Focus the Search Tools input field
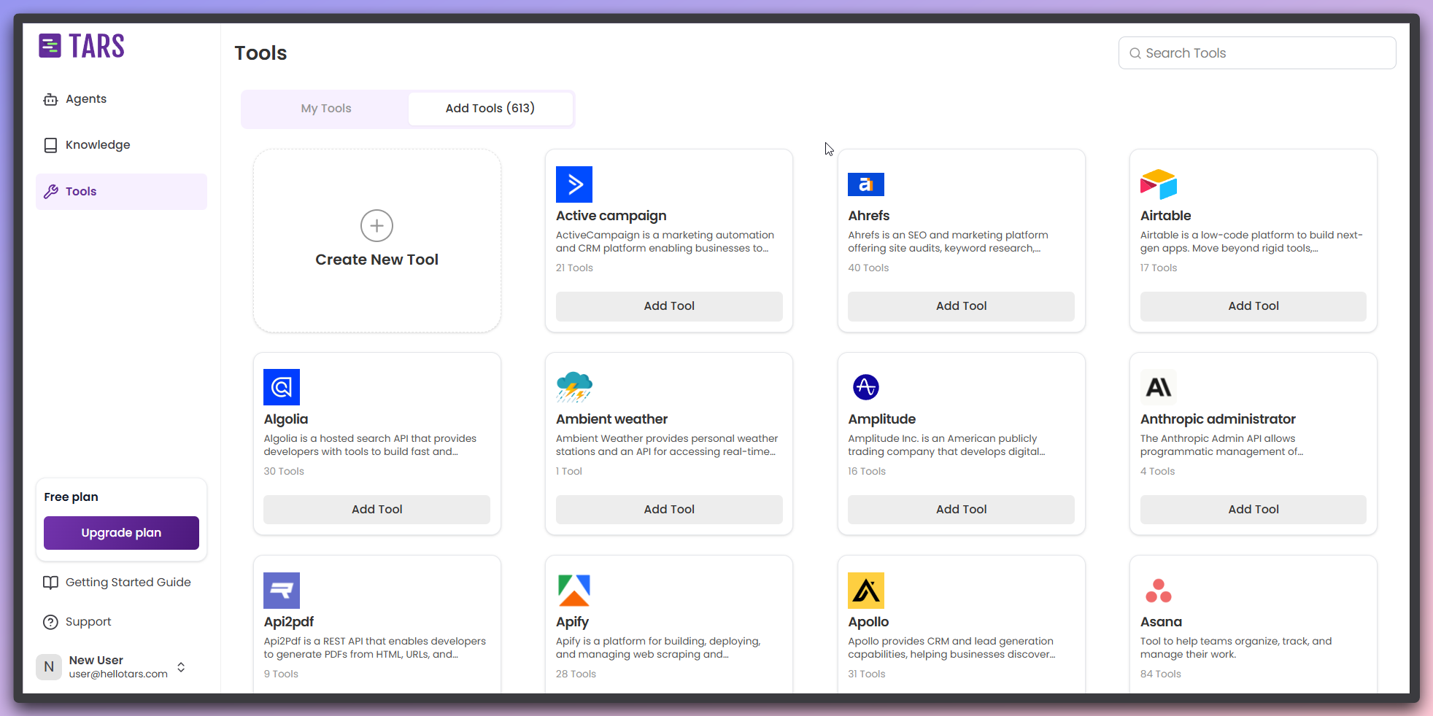 [1257, 53]
